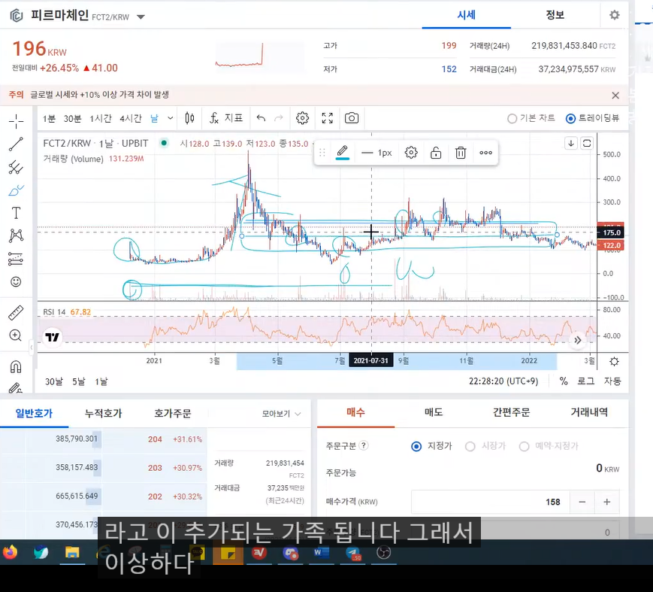Select the brush drawing tool

(x=16, y=190)
